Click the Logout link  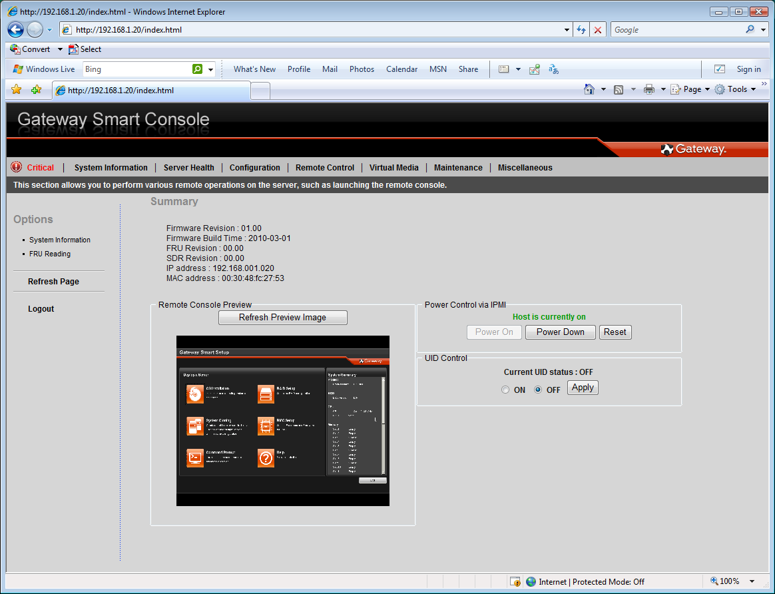(41, 309)
